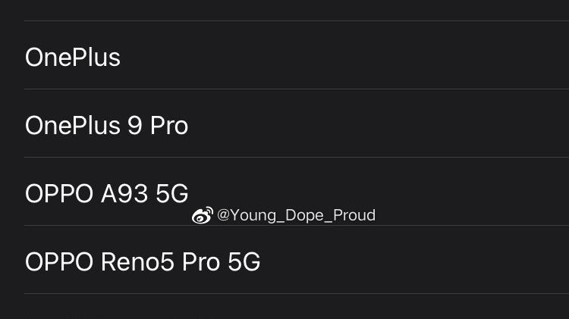Click the Weibo eye-shaped watermark logo
Viewport: 569px width, 319px height.
point(202,216)
